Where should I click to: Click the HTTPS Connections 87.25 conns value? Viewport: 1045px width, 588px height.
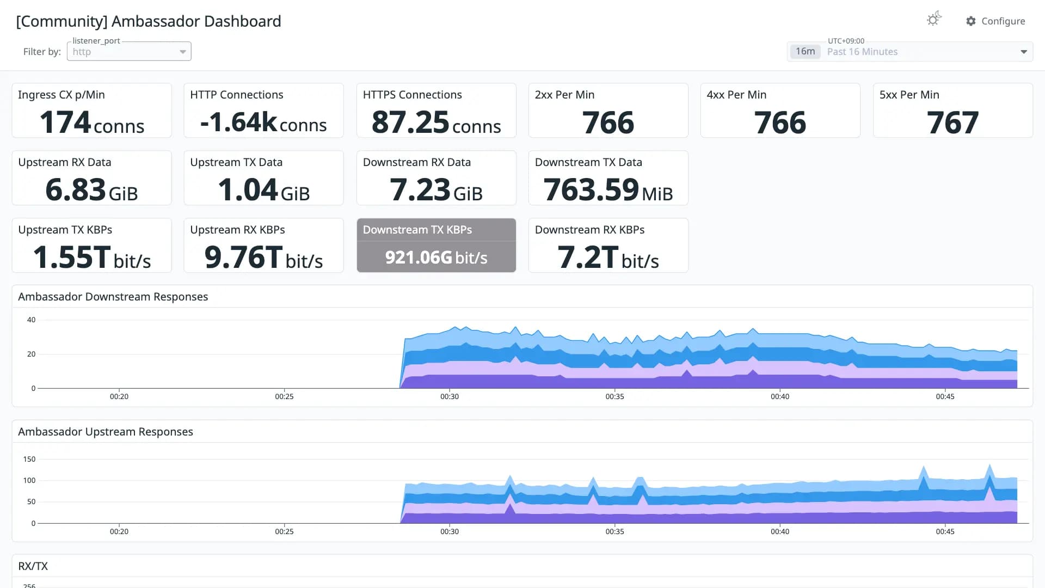436,122
